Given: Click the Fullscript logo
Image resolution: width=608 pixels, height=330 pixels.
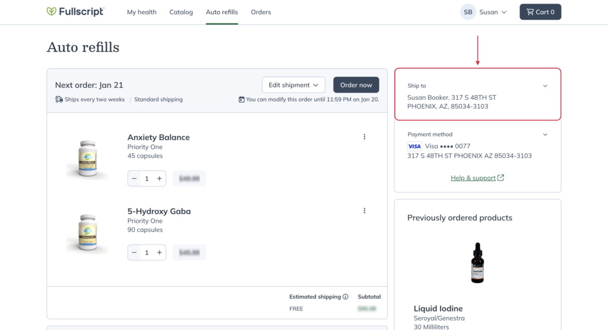Looking at the screenshot, I should tap(75, 12).
